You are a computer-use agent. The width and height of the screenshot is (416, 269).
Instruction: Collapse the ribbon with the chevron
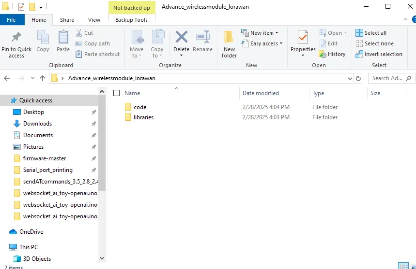pos(405,19)
